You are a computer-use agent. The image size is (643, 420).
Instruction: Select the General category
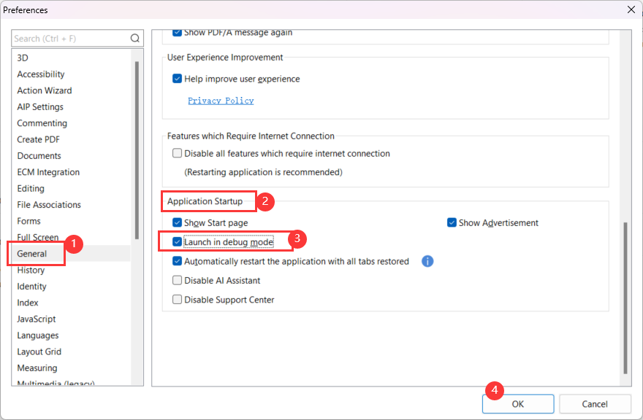pyautogui.click(x=35, y=253)
